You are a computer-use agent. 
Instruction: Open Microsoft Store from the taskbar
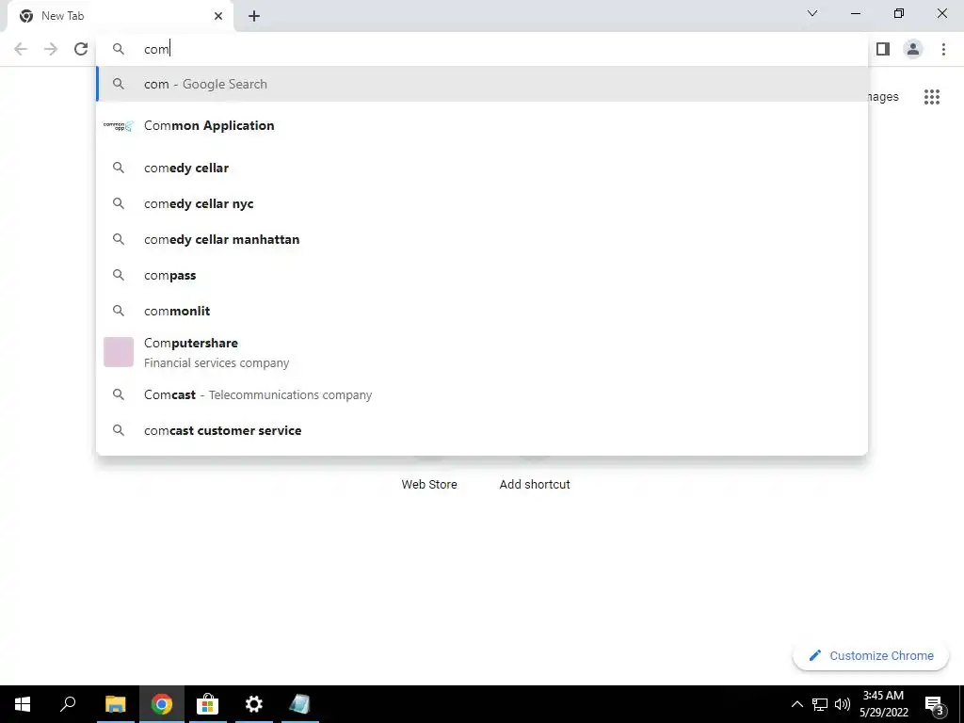(x=208, y=704)
